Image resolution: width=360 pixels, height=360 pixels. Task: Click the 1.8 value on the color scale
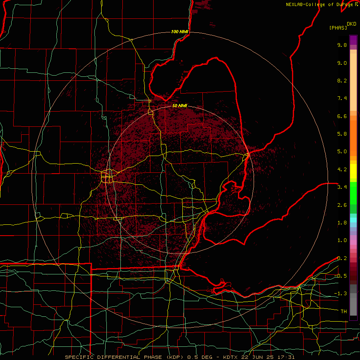click(342, 223)
